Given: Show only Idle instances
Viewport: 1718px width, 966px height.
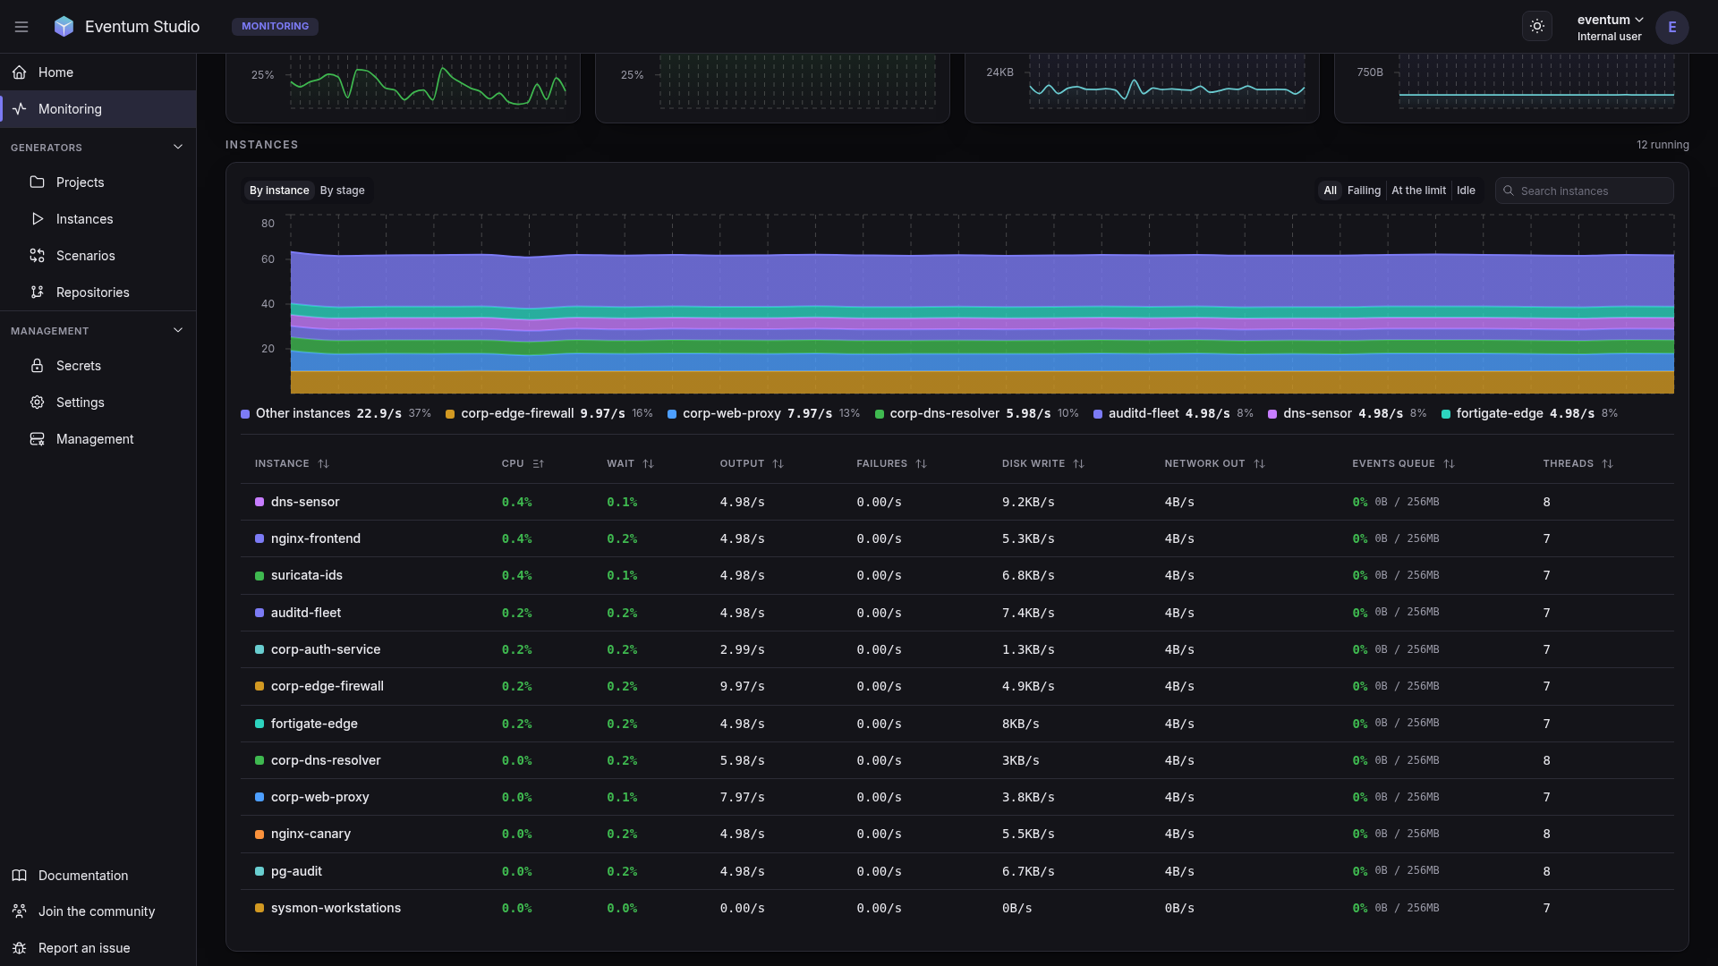Looking at the screenshot, I should (1466, 191).
